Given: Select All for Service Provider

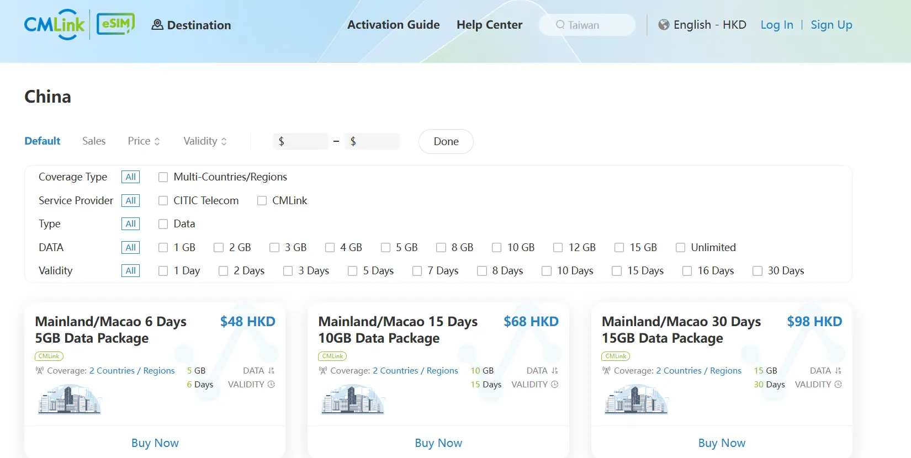Looking at the screenshot, I should (131, 201).
